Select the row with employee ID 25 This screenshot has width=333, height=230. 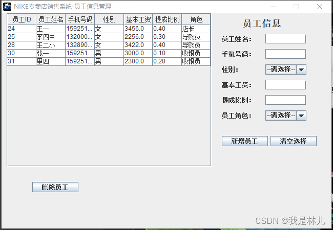click(x=109, y=37)
